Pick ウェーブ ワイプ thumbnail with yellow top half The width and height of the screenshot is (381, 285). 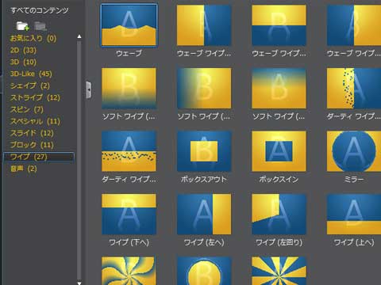279,25
